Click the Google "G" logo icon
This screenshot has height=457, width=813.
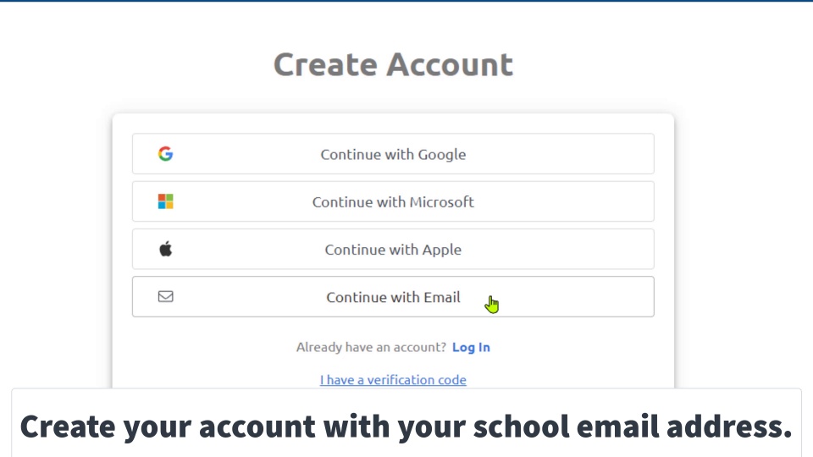165,154
